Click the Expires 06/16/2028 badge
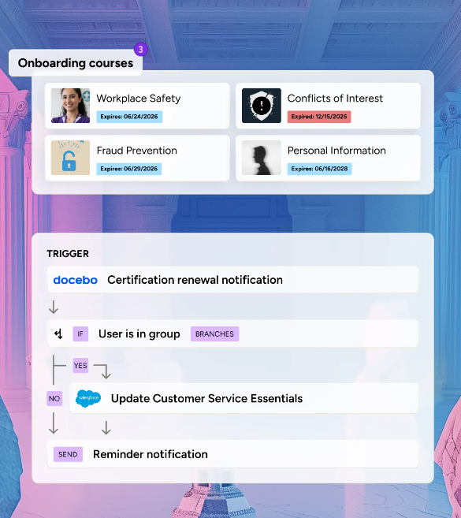Image resolution: width=461 pixels, height=518 pixels. coord(319,169)
